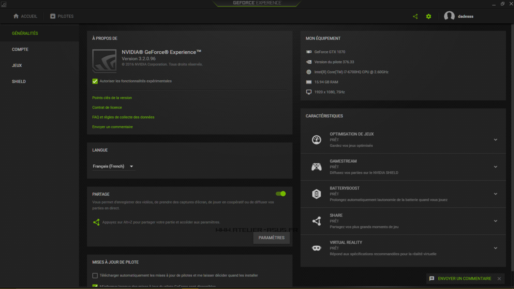Click the Virtual Reality headset icon

coord(316,248)
